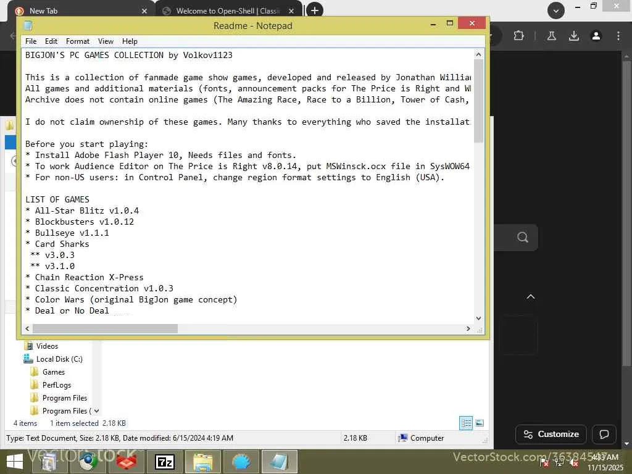Open the tab search dropdown in browser
This screenshot has height=474, width=632.
click(556, 10)
